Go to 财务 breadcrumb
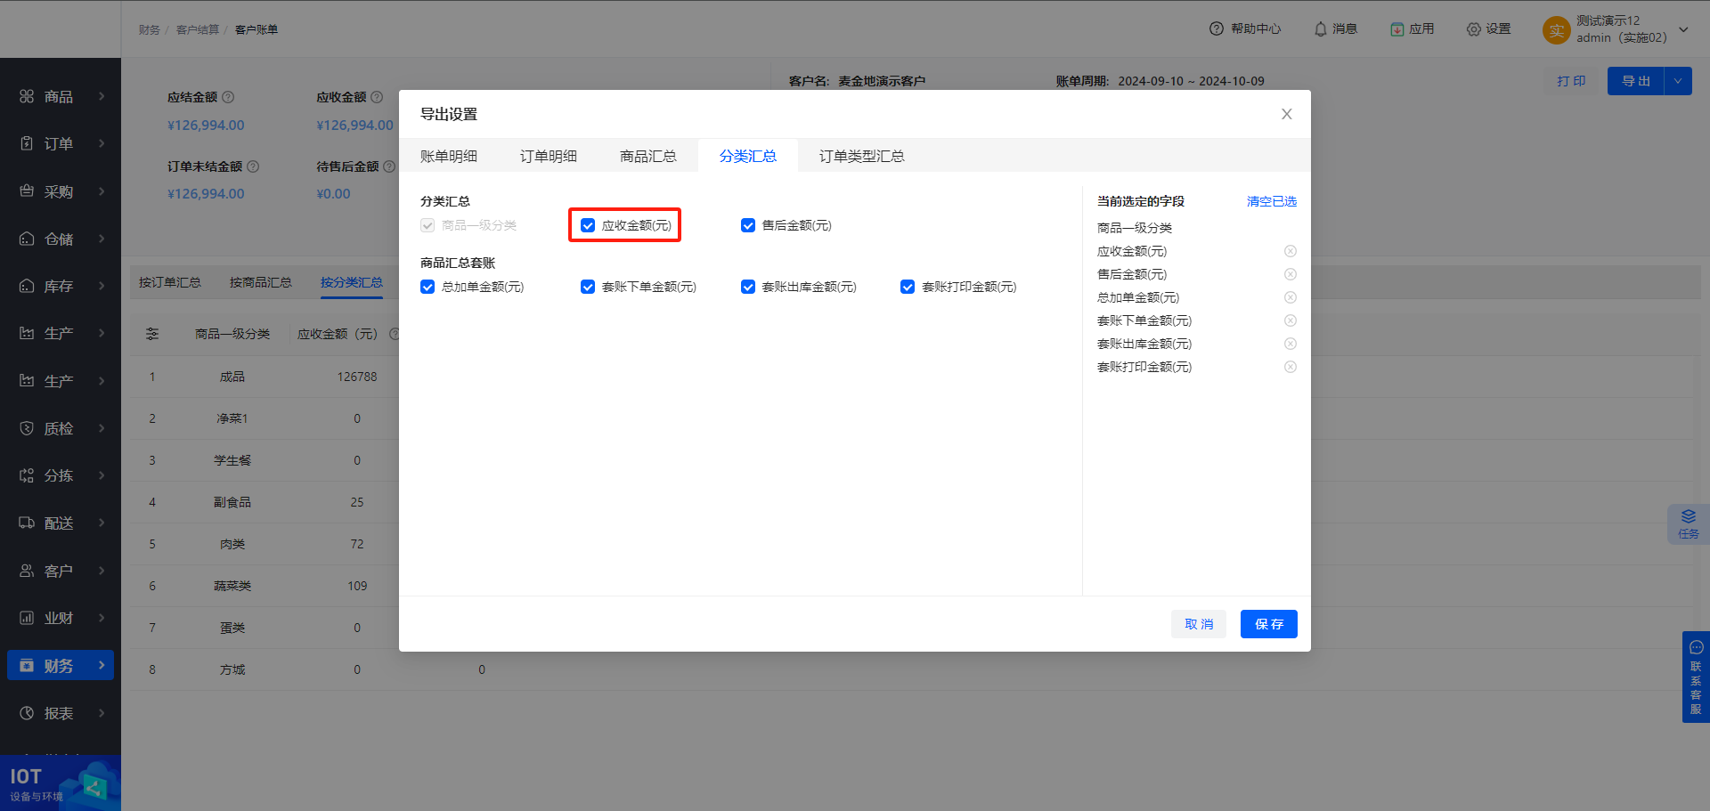The height and width of the screenshot is (811, 1710). pyautogui.click(x=150, y=29)
